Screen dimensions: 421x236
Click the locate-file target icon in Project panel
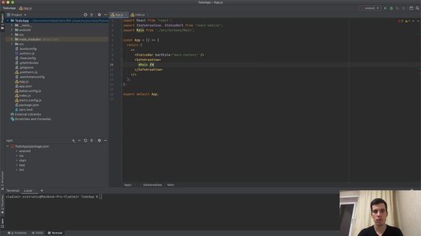pyautogui.click(x=86, y=14)
